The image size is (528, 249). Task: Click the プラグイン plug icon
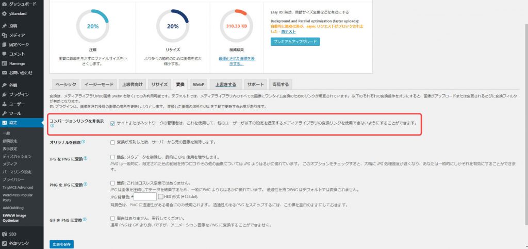point(5,94)
